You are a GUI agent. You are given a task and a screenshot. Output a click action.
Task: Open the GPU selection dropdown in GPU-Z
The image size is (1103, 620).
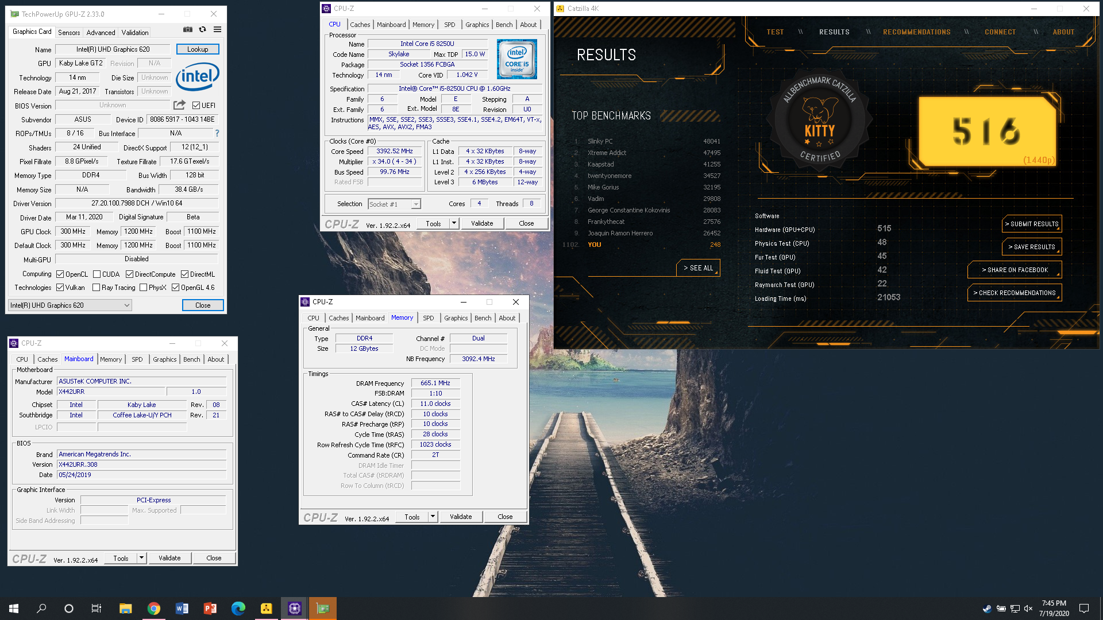70,305
